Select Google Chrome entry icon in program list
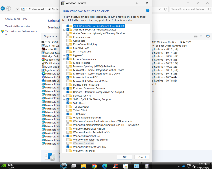 point(43,60)
